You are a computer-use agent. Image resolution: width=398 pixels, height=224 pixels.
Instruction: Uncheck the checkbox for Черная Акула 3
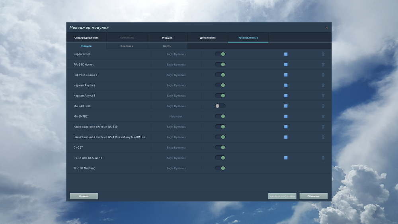tap(286, 96)
